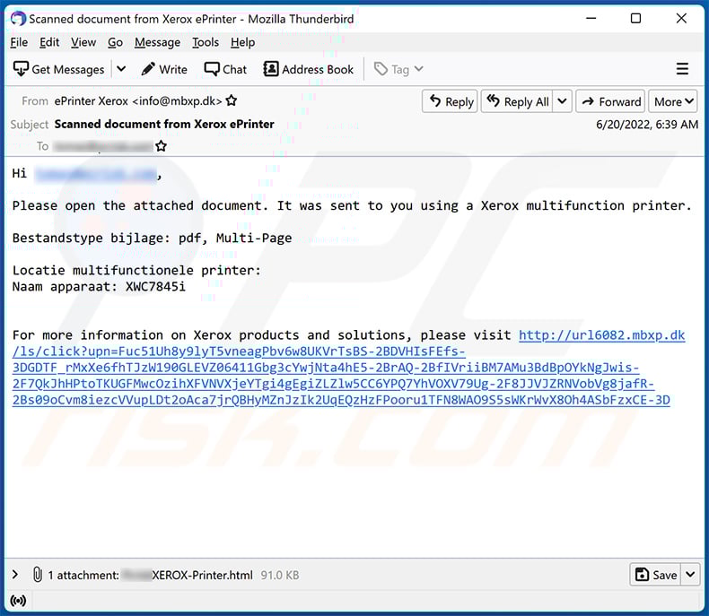Click the line Bestandstype bijlage: pdf, Multi-Page
Screen dimensions: 709x616
pyautogui.click(x=152, y=238)
